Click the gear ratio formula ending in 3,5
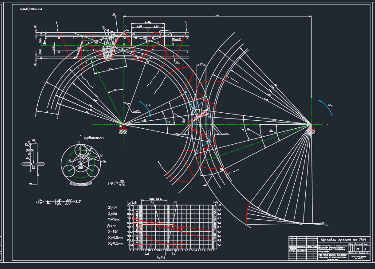Image resolution: width=375 pixels, height=269 pixels. [x=58, y=202]
